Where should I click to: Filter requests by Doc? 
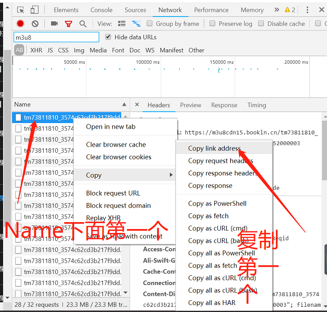135,50
